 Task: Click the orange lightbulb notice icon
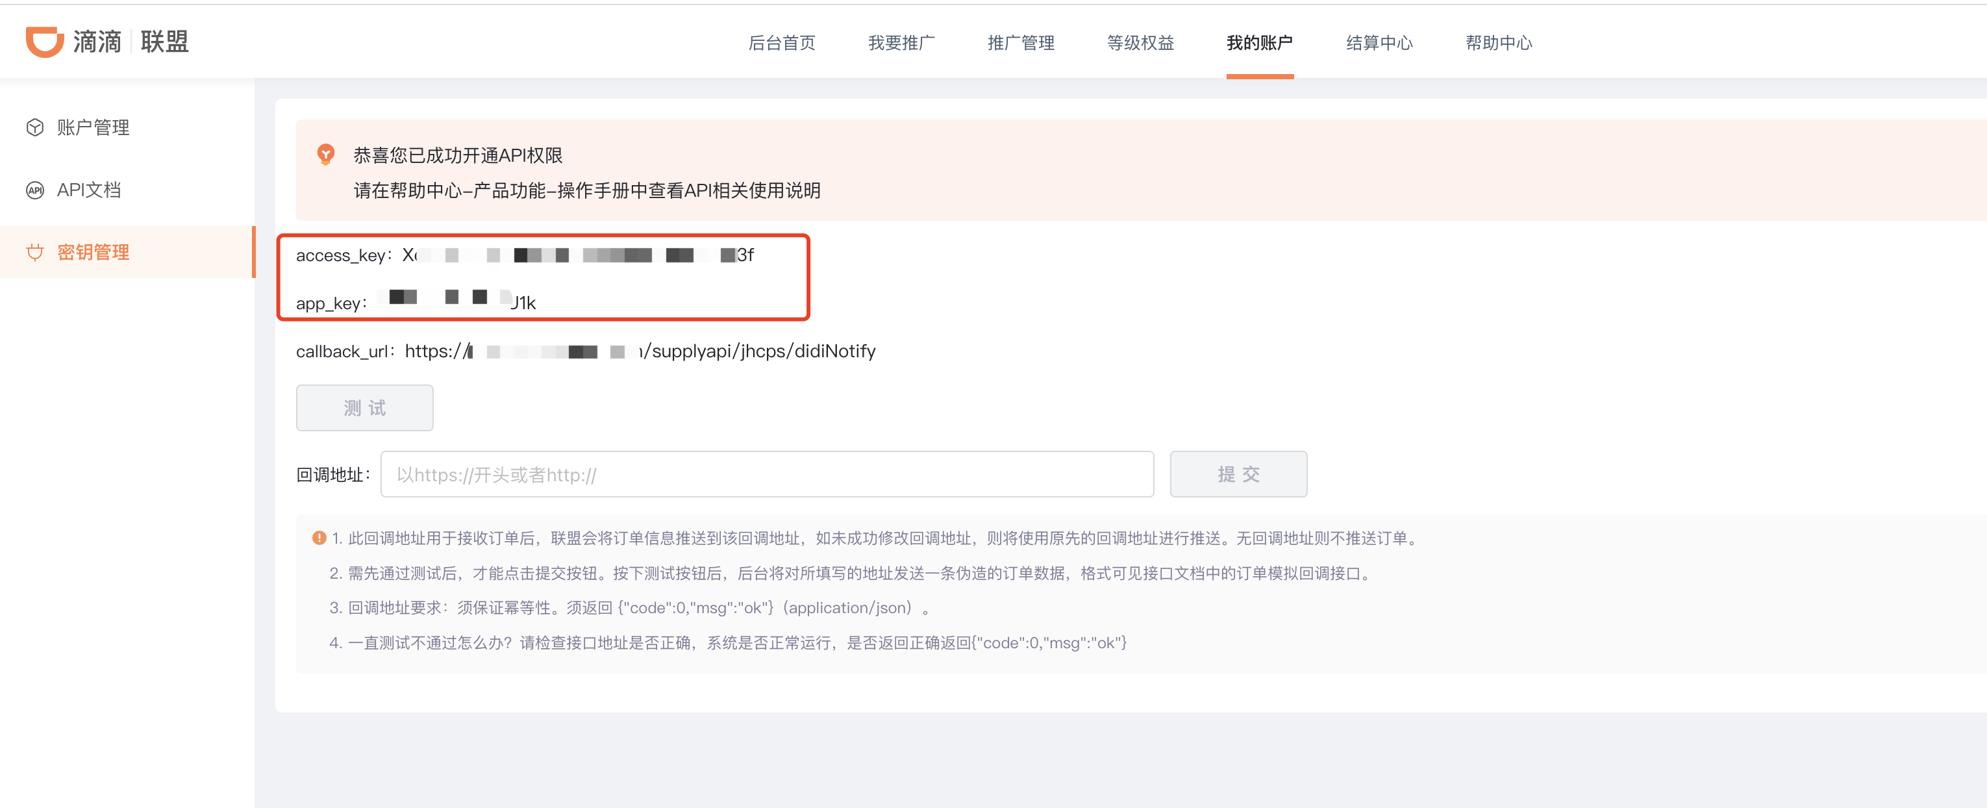[325, 155]
